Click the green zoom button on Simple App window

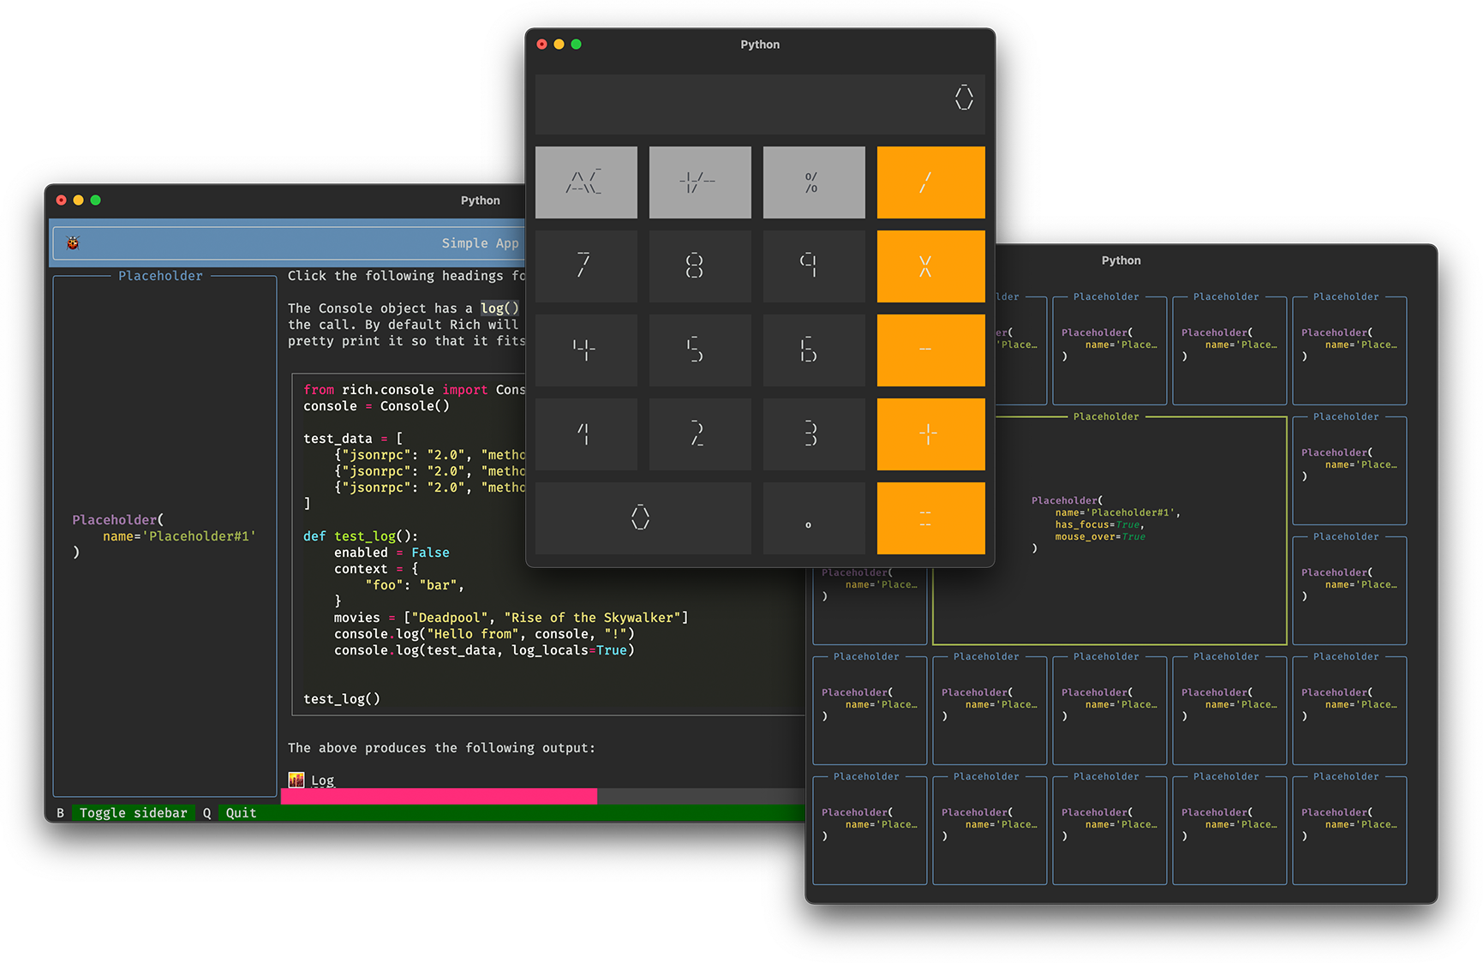click(95, 200)
